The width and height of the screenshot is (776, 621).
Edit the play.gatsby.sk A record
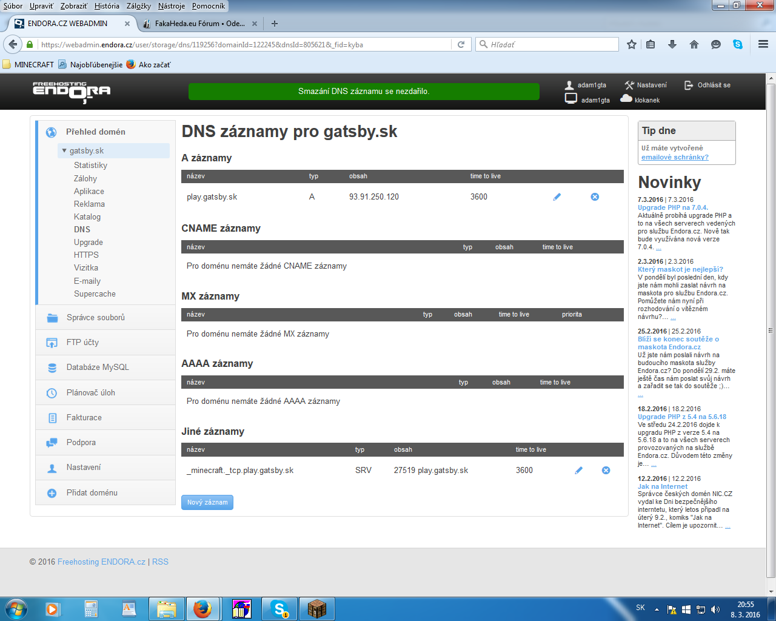[x=557, y=197]
